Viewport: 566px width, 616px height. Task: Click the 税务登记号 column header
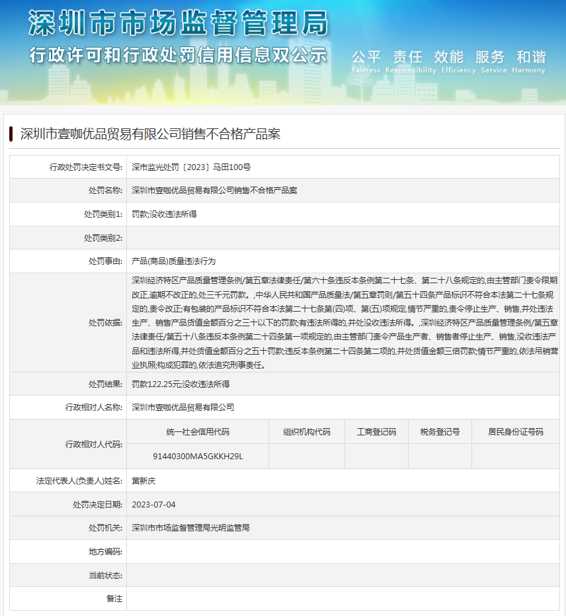coord(440,432)
